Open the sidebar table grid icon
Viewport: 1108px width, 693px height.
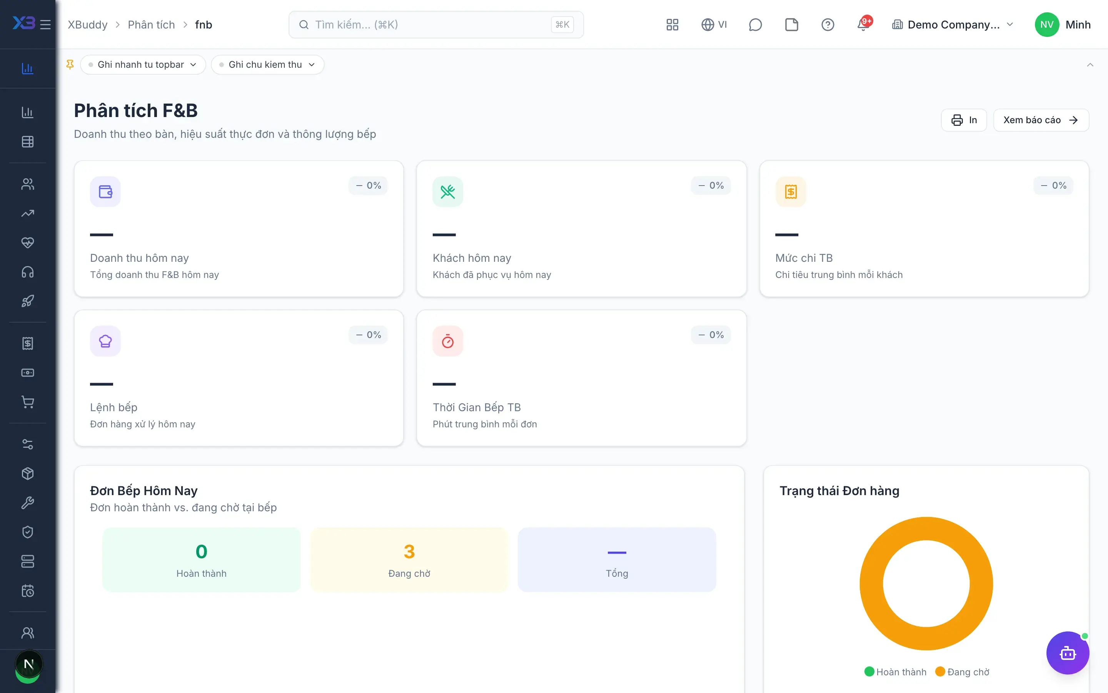tap(27, 142)
